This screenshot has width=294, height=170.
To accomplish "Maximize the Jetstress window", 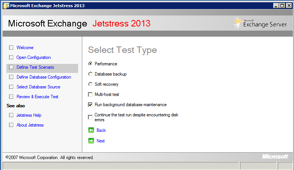I will (282, 6).
